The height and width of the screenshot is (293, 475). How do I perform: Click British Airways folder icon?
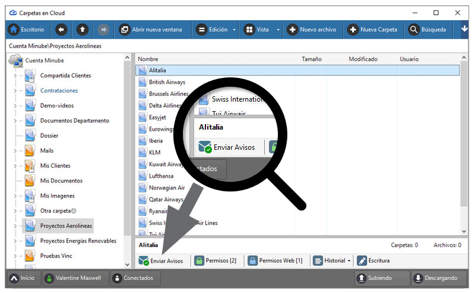click(x=142, y=82)
